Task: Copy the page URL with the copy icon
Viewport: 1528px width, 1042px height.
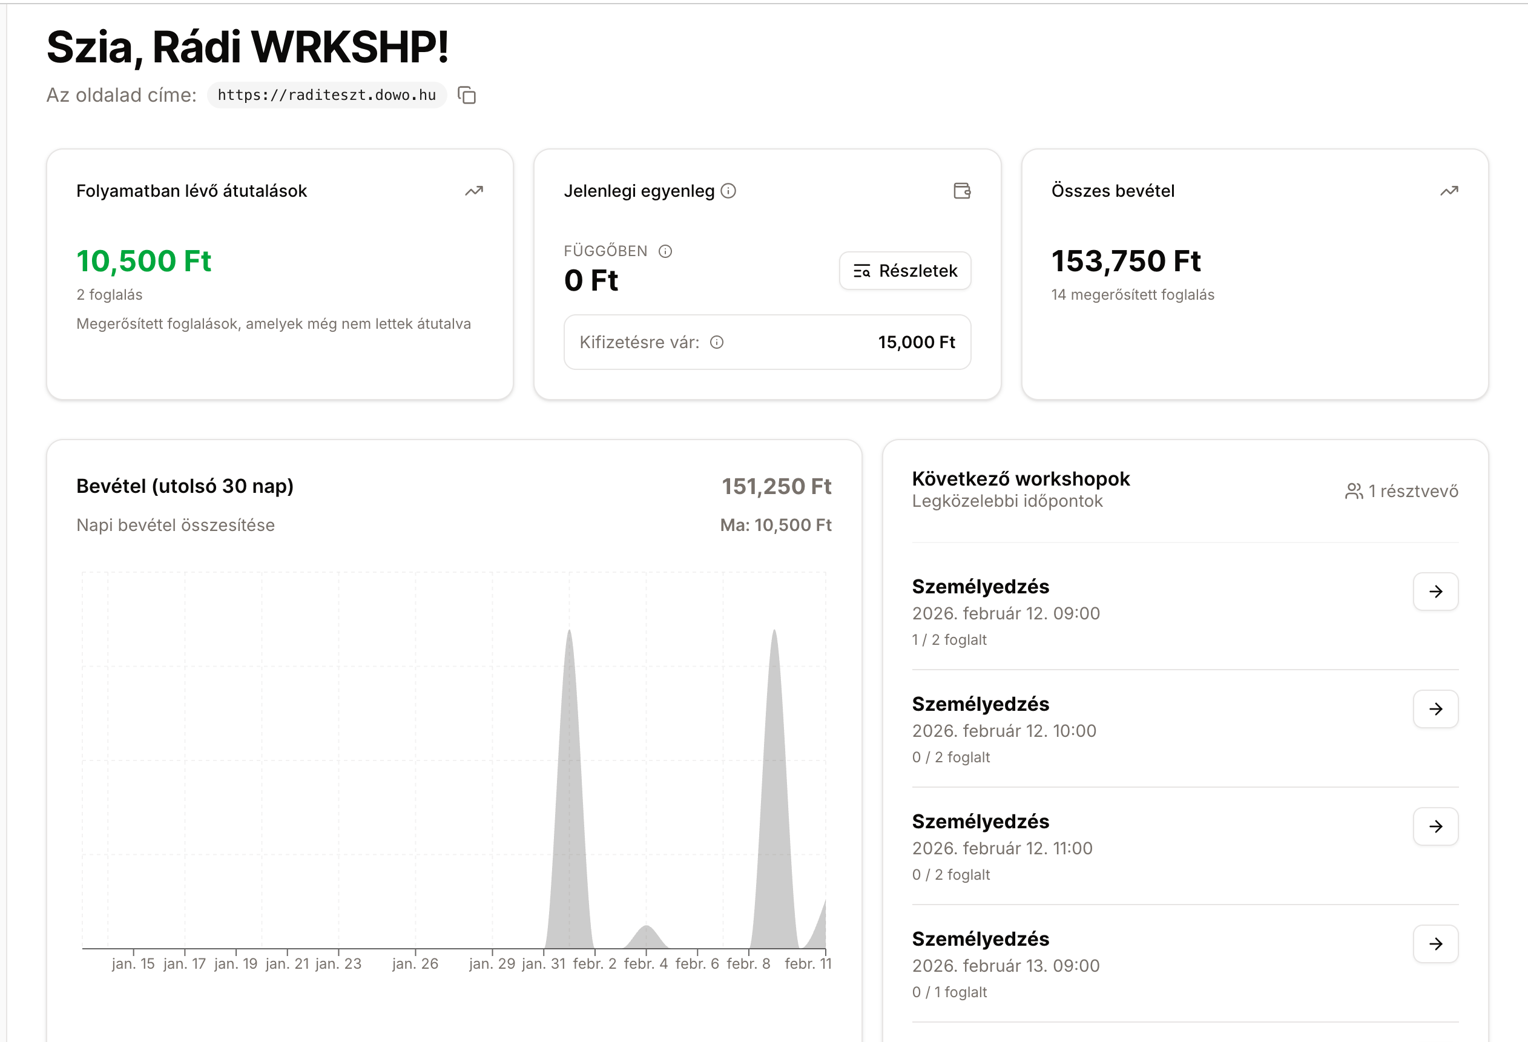Action: coord(467,95)
